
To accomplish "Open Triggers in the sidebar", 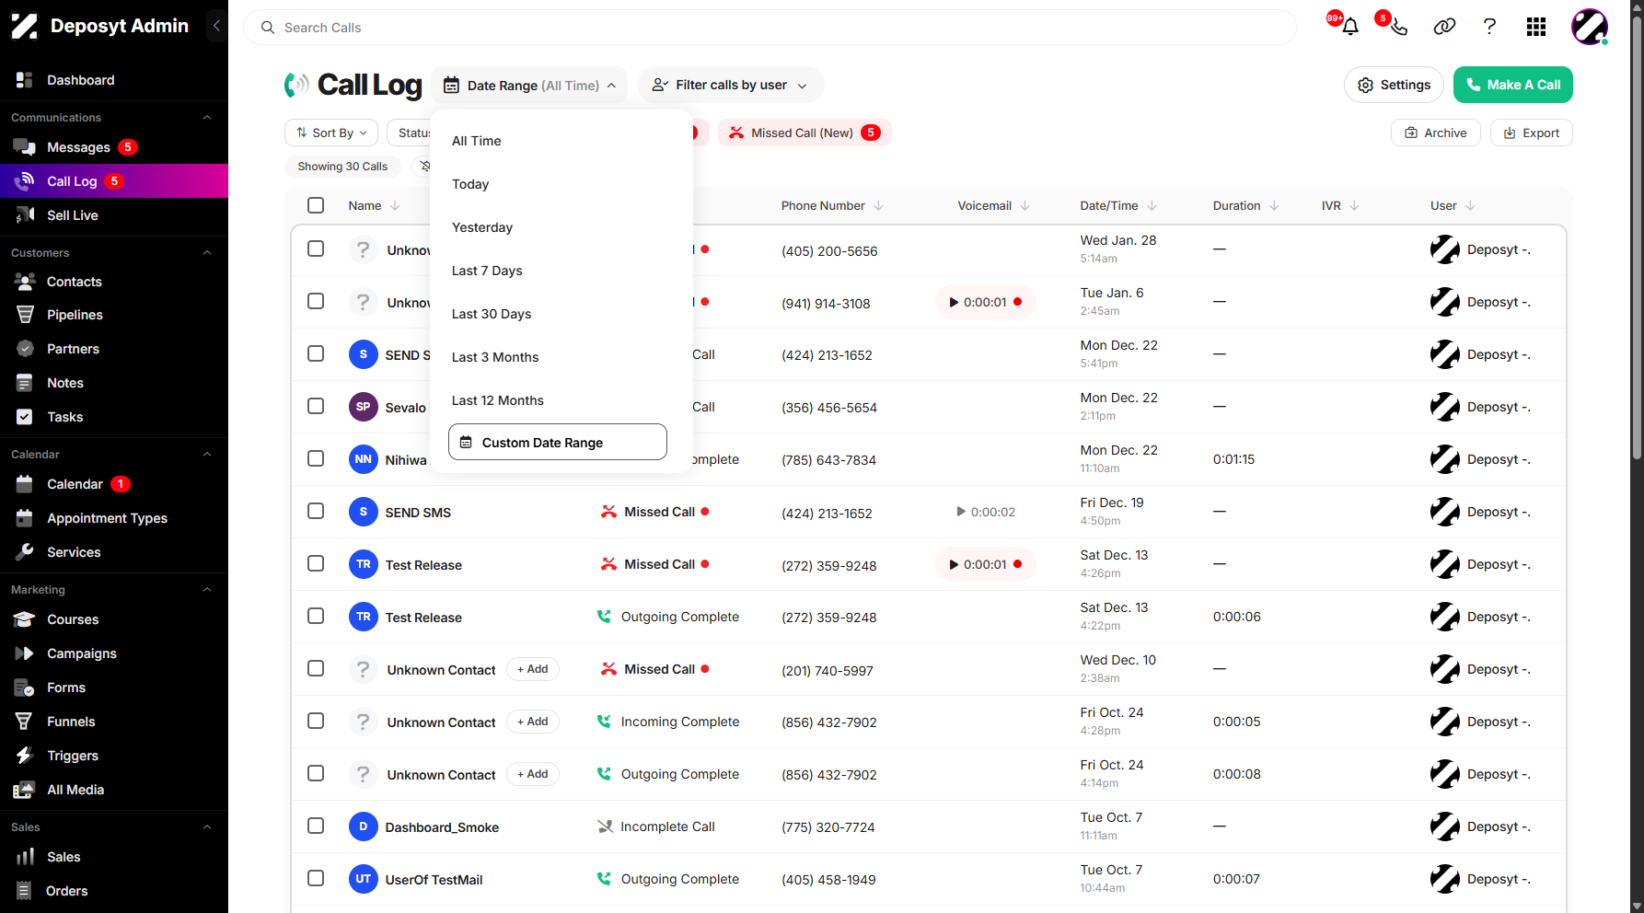I will coord(73,756).
